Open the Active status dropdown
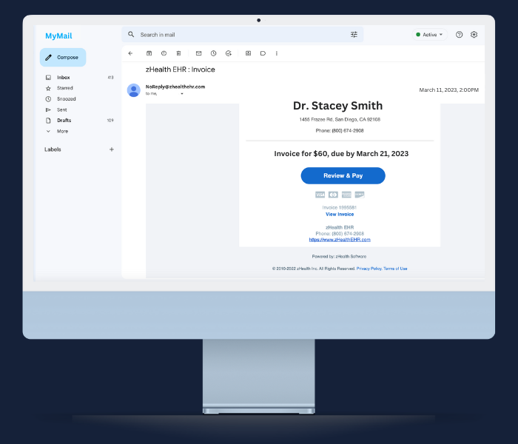Screen dimensions: 518x444 [x=430, y=35]
